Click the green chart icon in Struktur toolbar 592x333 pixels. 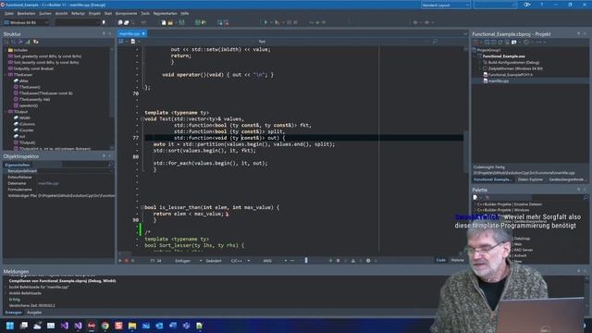click(28, 42)
